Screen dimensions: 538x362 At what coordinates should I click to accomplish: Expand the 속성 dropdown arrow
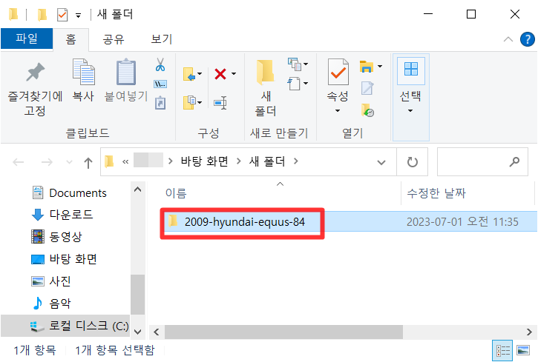[x=338, y=110]
